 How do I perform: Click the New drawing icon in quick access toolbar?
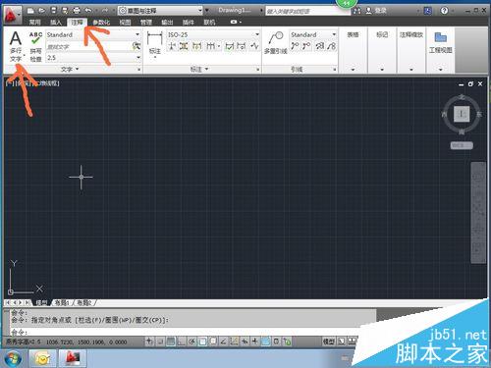tap(30, 11)
